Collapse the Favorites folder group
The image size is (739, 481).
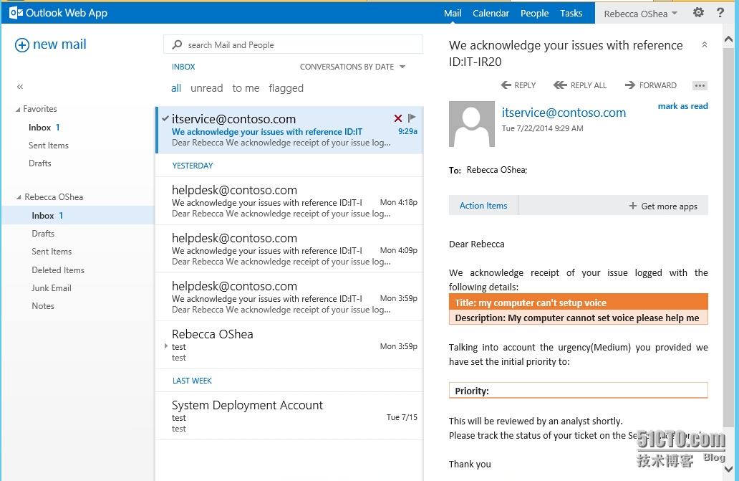(x=18, y=110)
